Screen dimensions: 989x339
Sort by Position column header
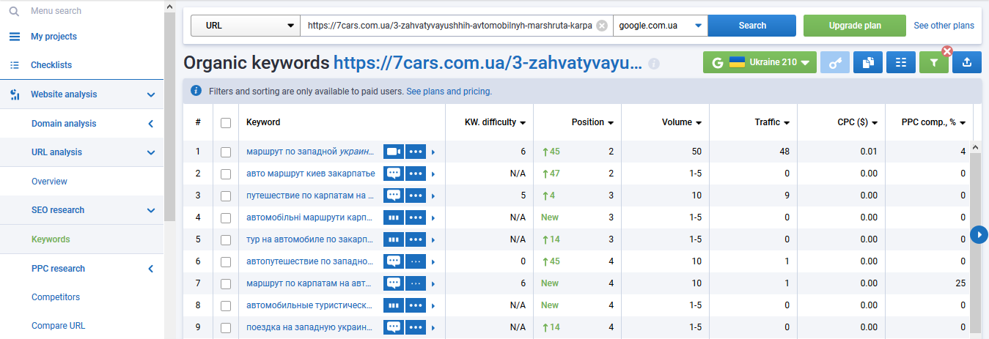[592, 123]
